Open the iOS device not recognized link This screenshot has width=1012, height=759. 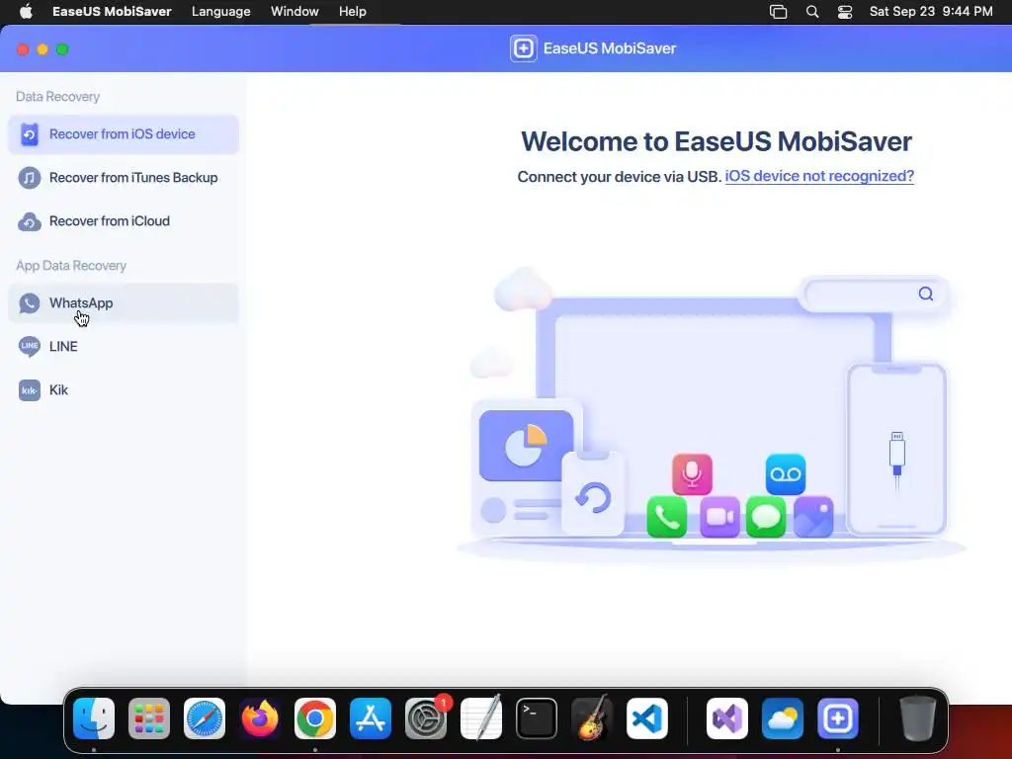point(819,176)
